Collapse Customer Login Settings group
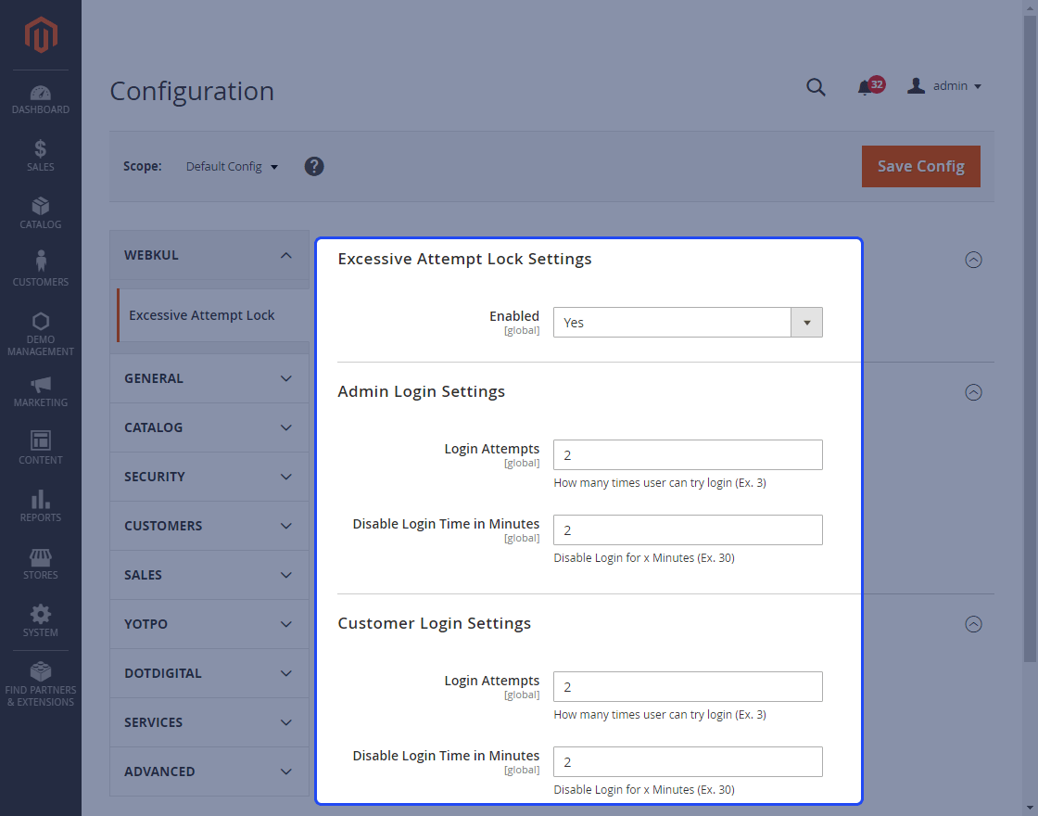The width and height of the screenshot is (1038, 816). (x=973, y=624)
